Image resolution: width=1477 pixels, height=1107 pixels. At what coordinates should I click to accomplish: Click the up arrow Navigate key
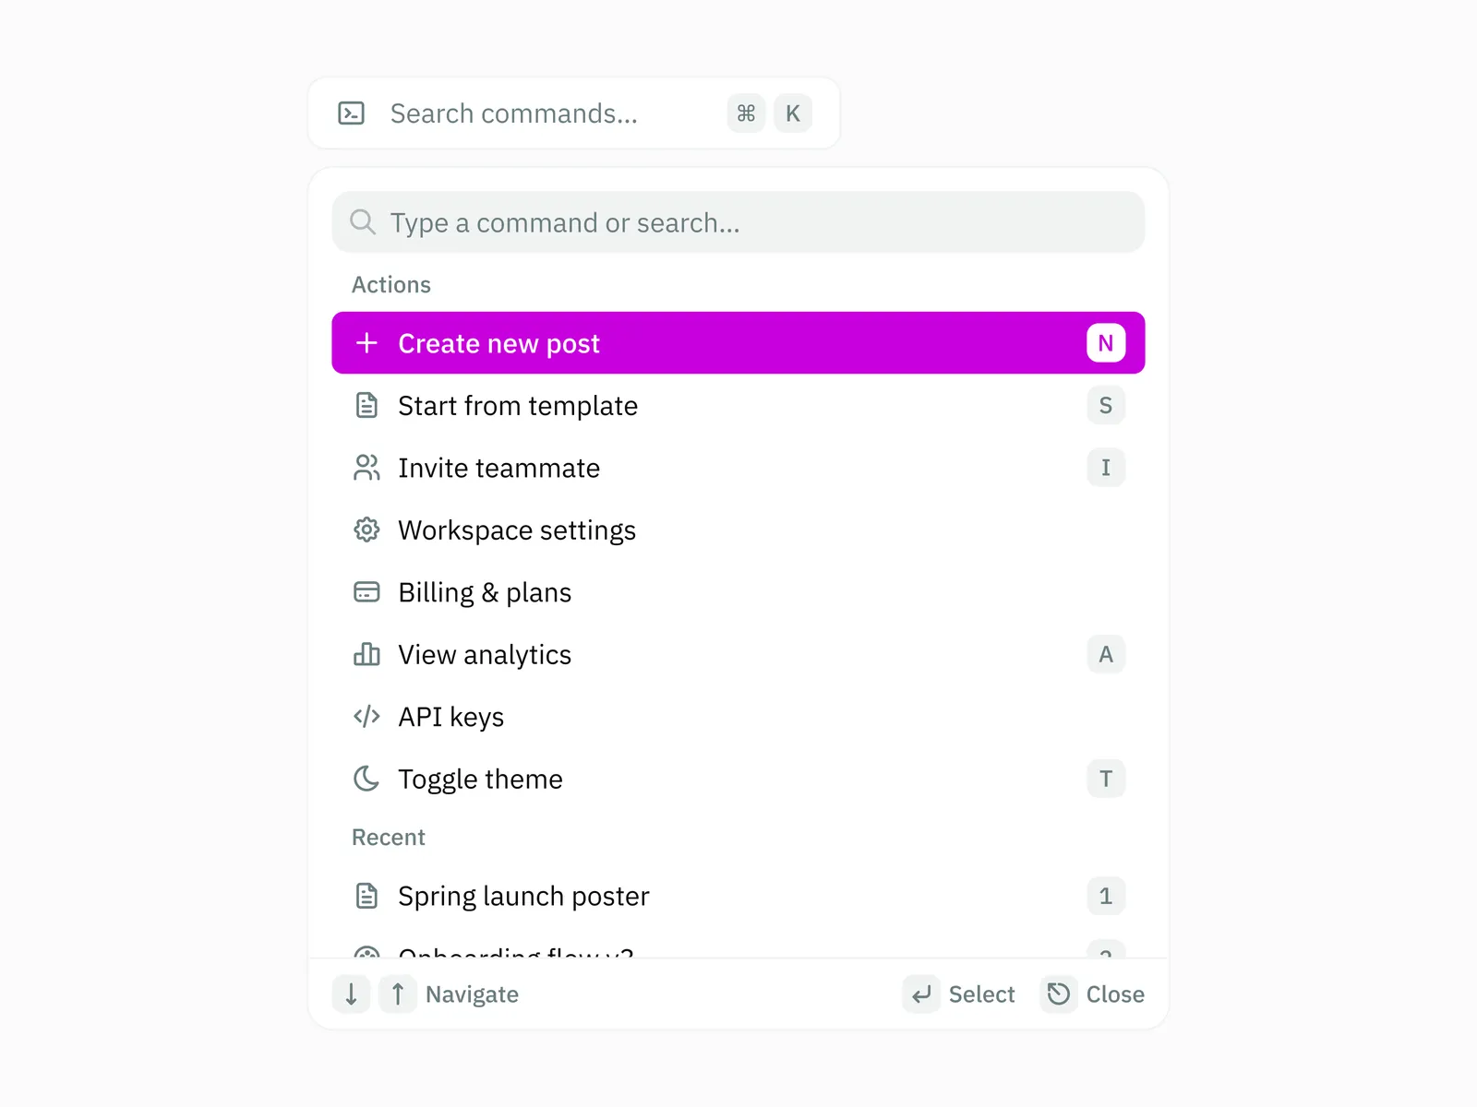click(398, 994)
